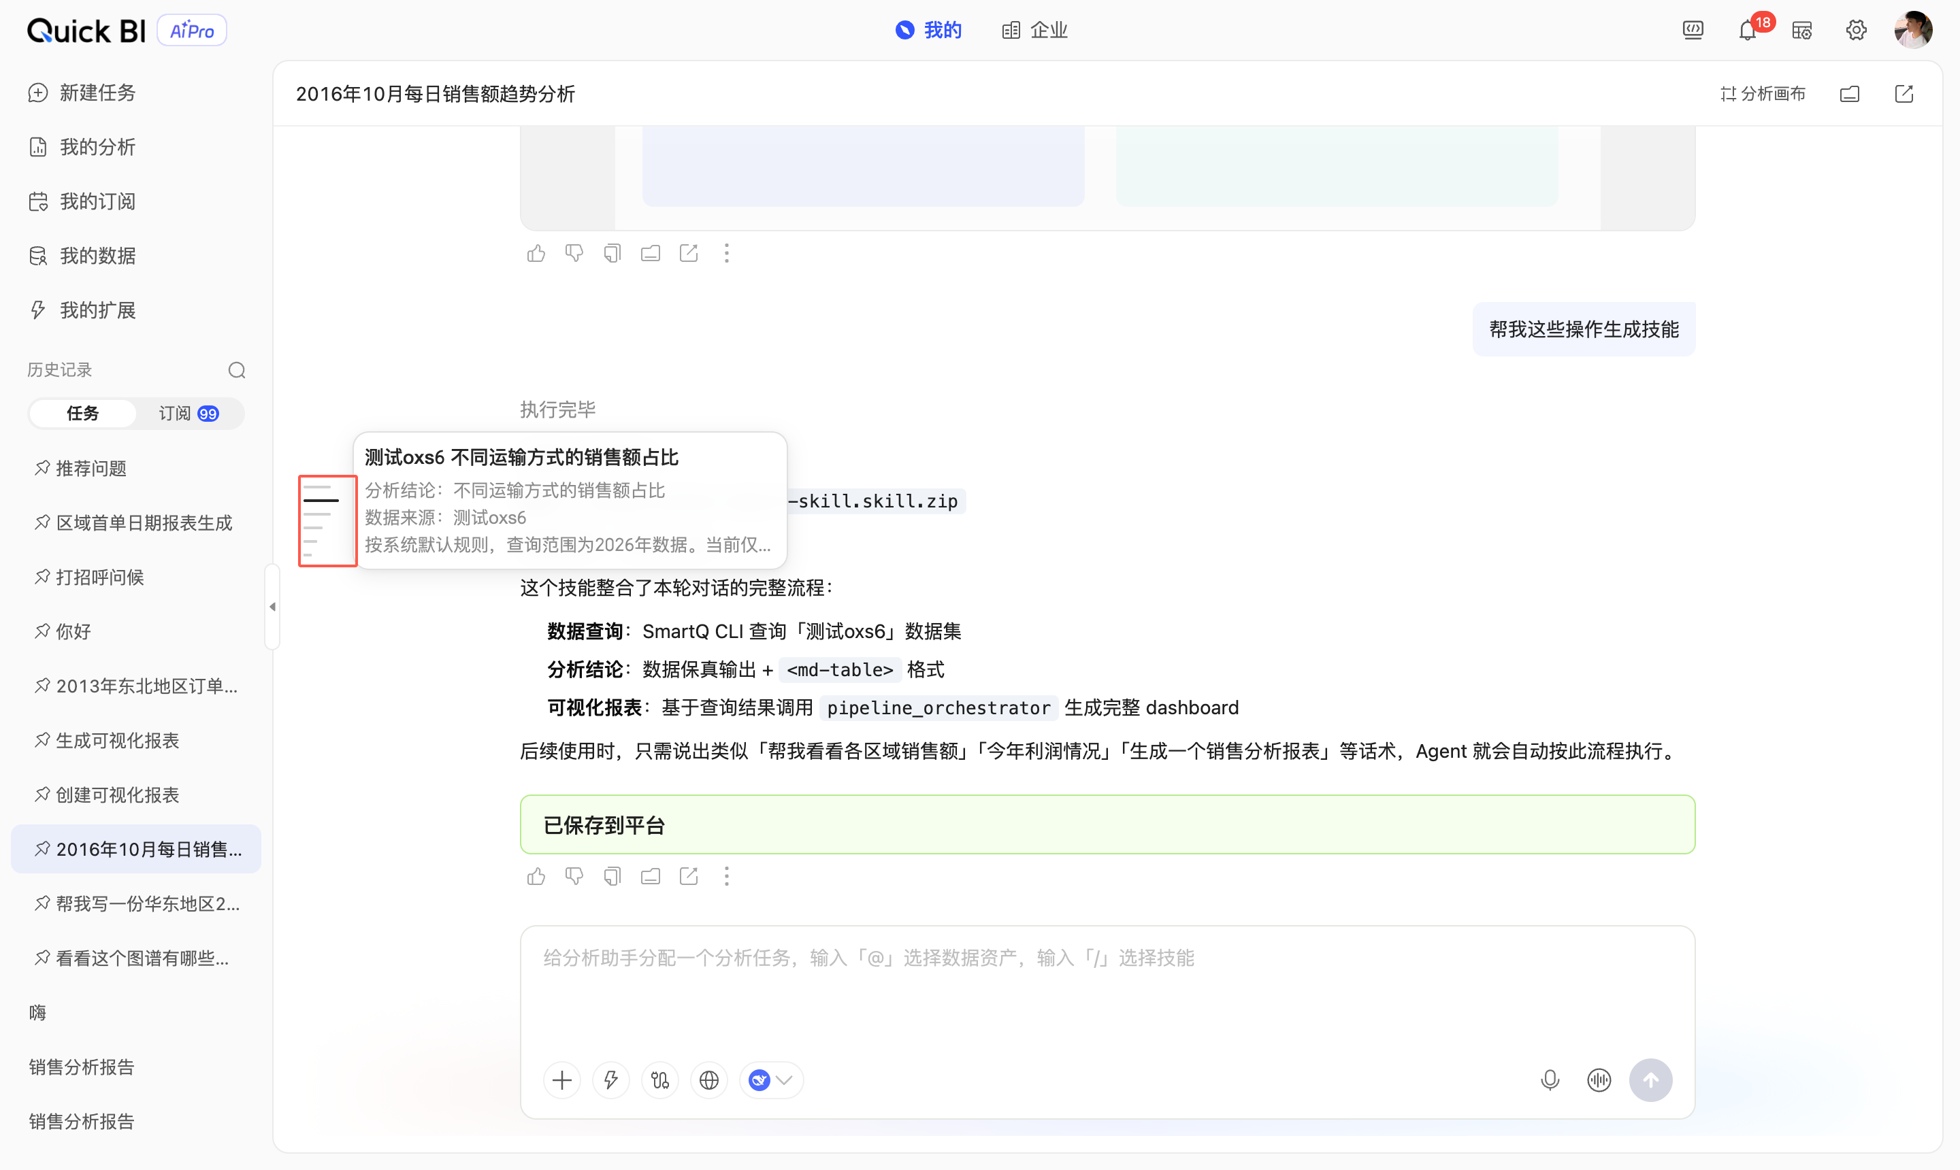1960x1170 pixels.
Task: Click the outline card 测试oxs6 不同运输方式的销售额占比
Action: [x=570, y=500]
